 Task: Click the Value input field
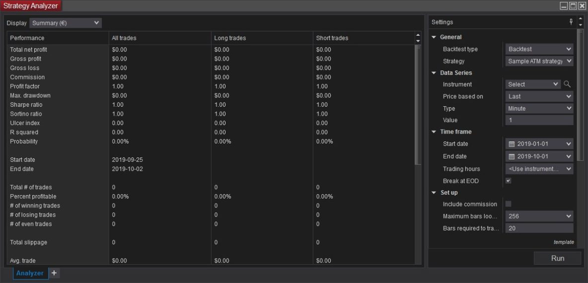click(x=539, y=120)
